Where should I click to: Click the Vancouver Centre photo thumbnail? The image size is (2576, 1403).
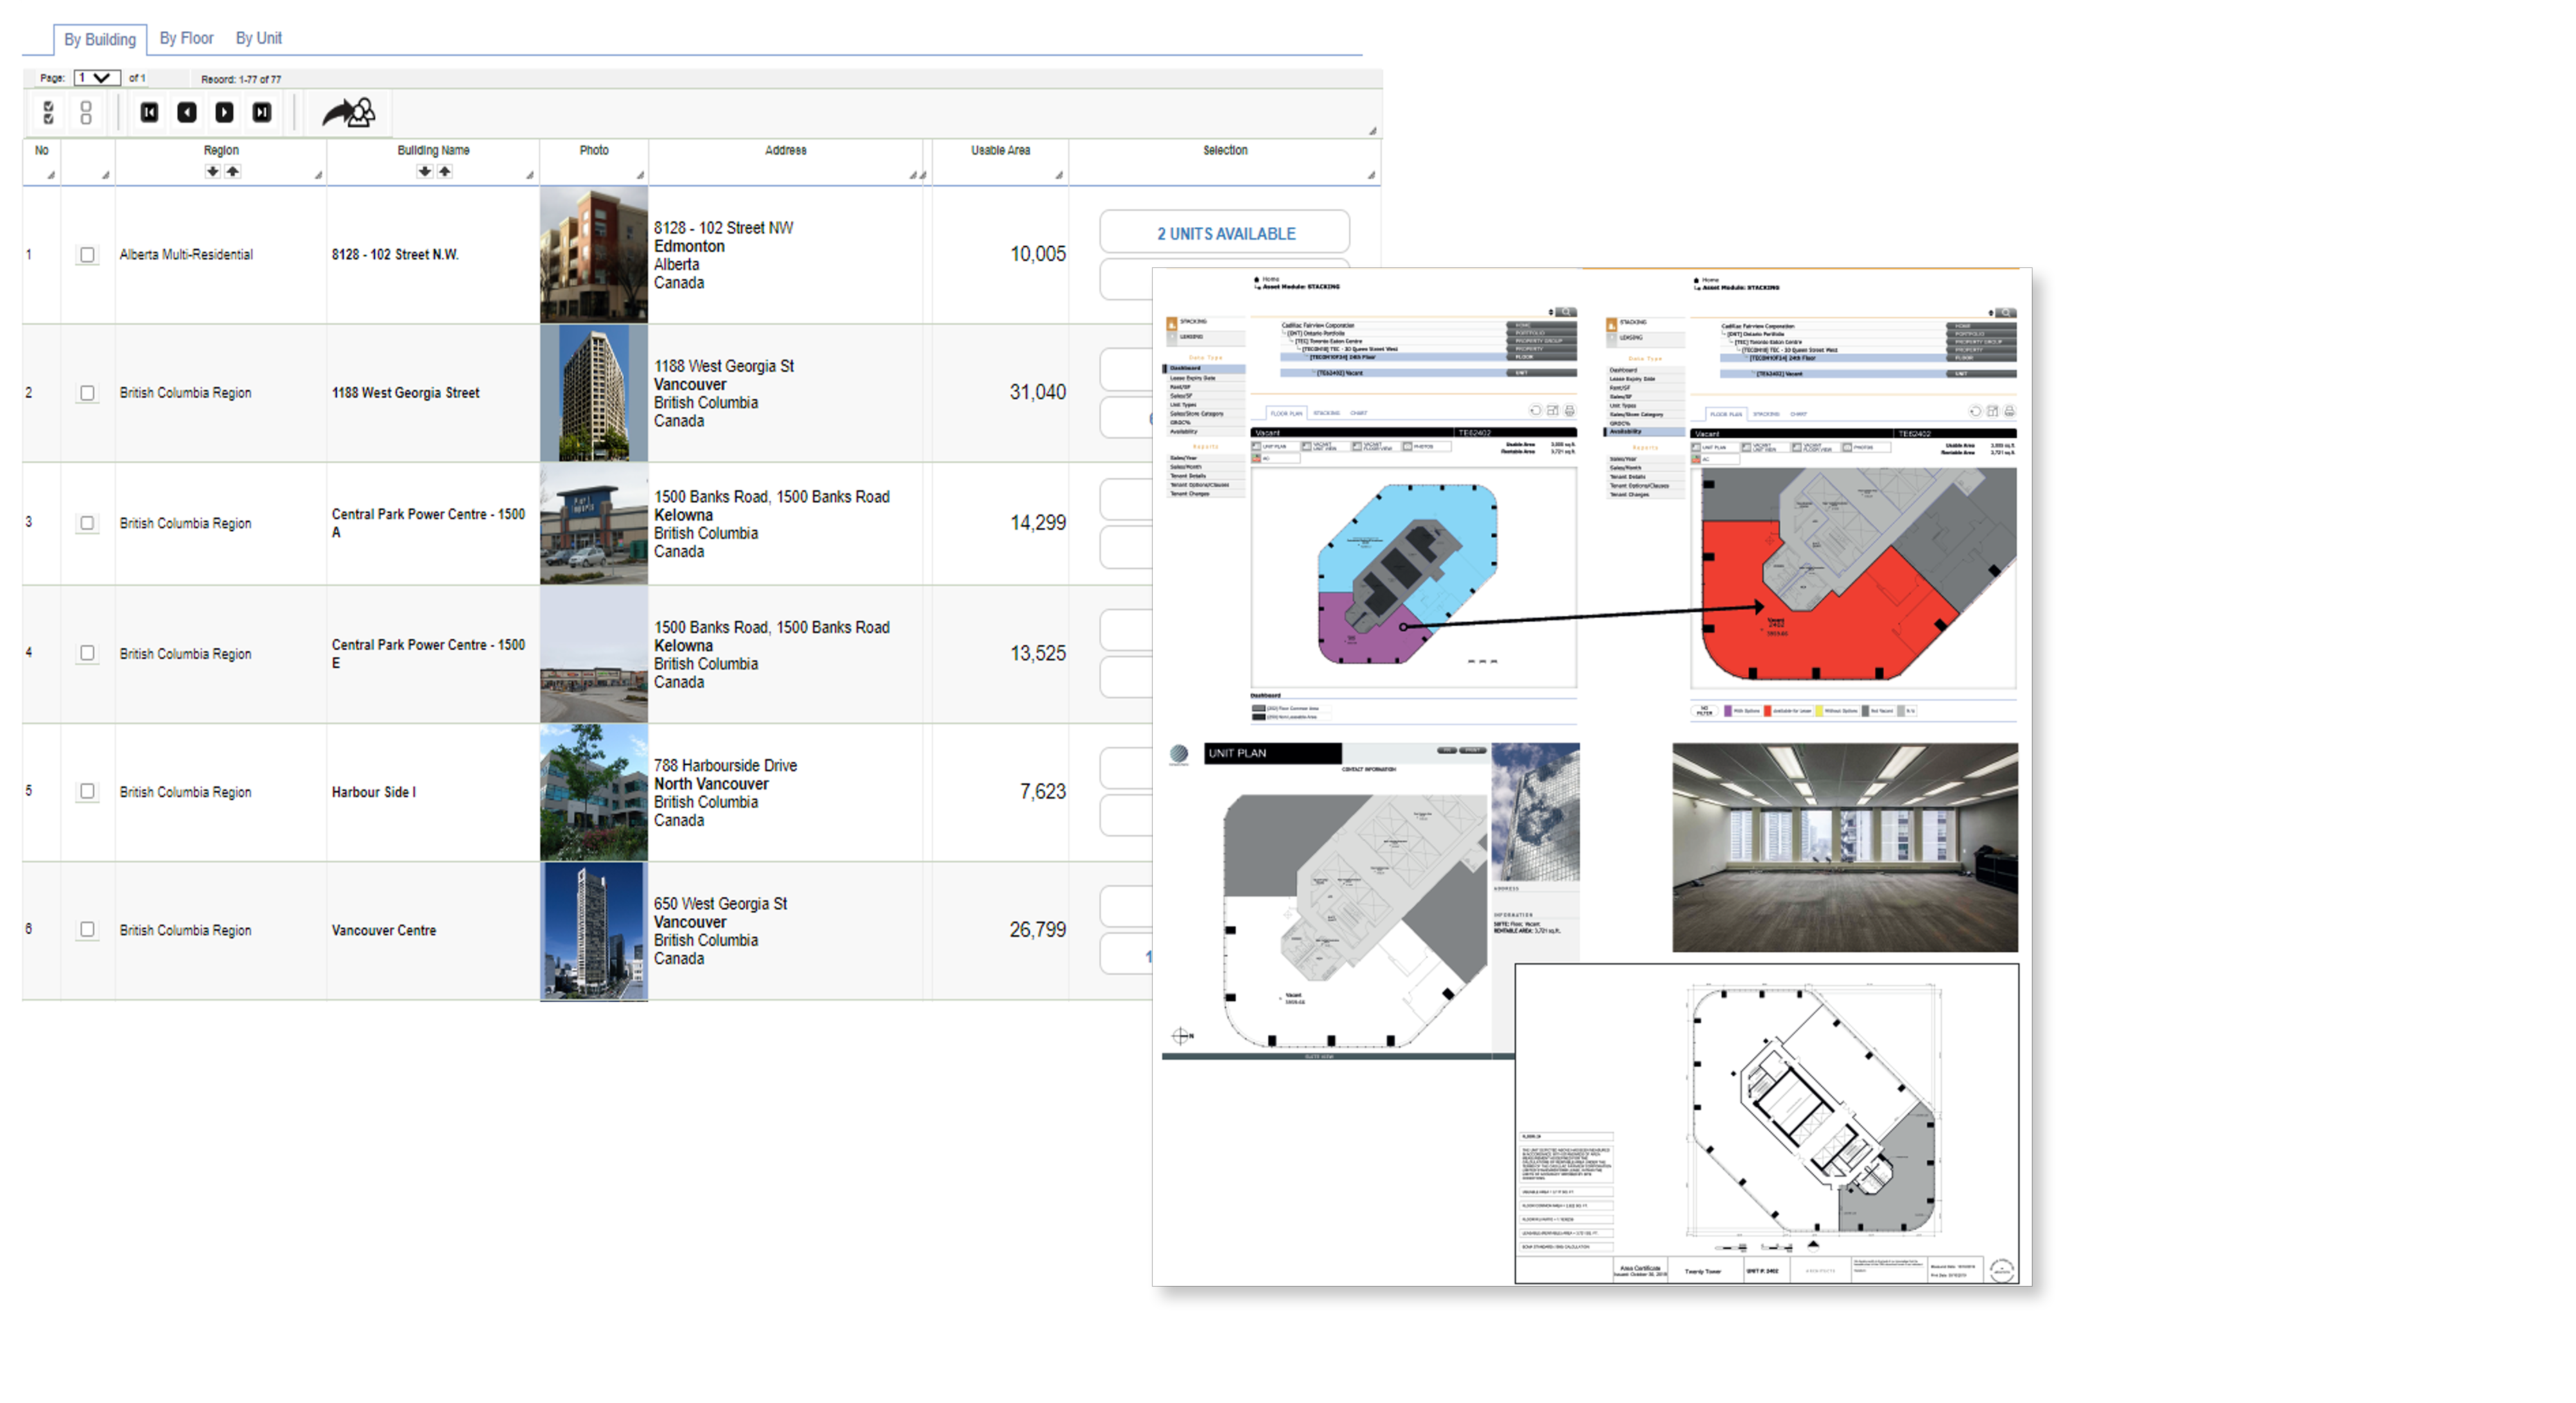pyautogui.click(x=594, y=930)
